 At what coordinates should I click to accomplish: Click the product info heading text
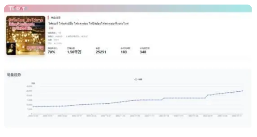pyautogui.click(x=56, y=18)
